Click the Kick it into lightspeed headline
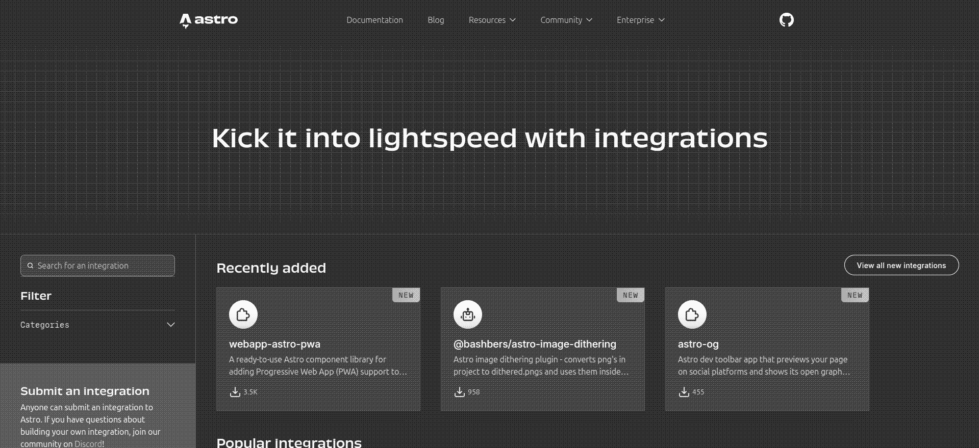 click(x=490, y=138)
